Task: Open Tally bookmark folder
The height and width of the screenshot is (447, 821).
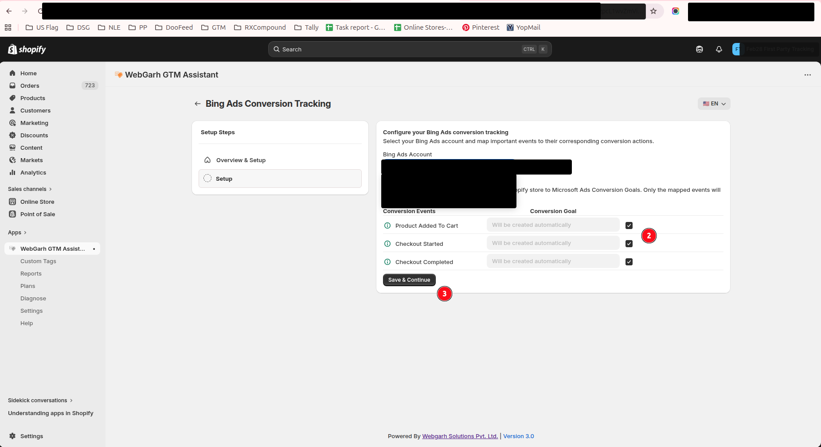Action: (306, 27)
